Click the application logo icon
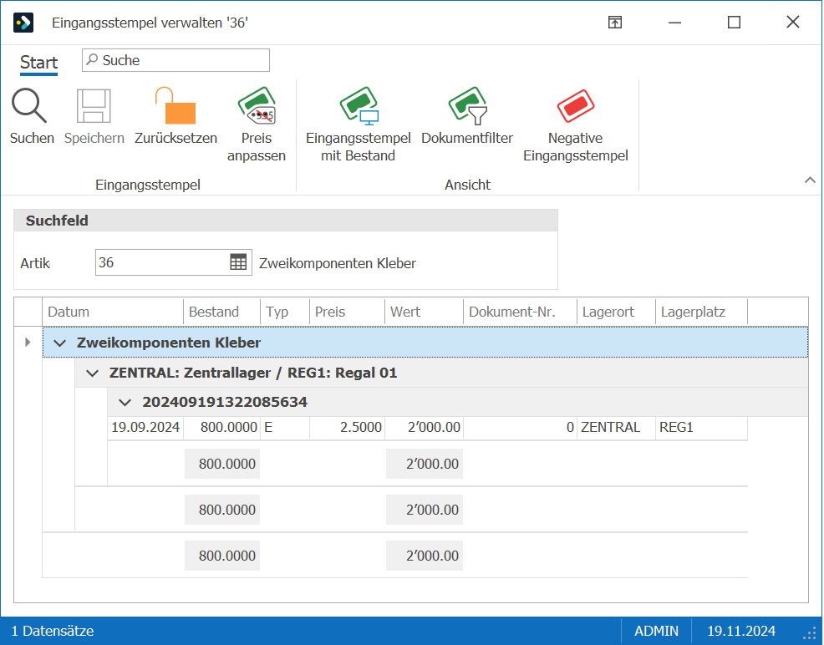Viewport: 824px width, 645px height. (23, 23)
